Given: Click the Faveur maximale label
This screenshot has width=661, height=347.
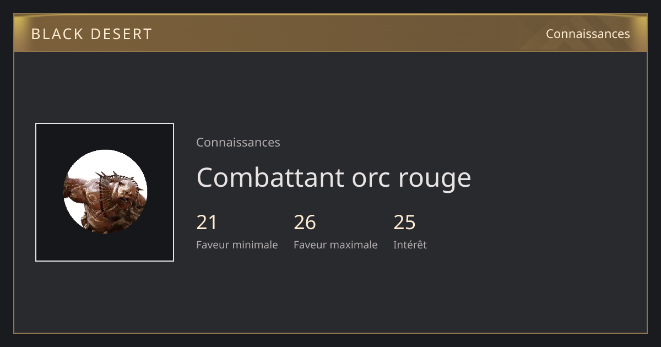Looking at the screenshot, I should (x=335, y=245).
